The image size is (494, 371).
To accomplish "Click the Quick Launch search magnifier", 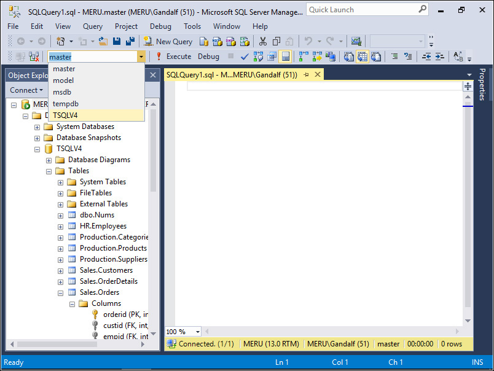I will [x=423, y=10].
